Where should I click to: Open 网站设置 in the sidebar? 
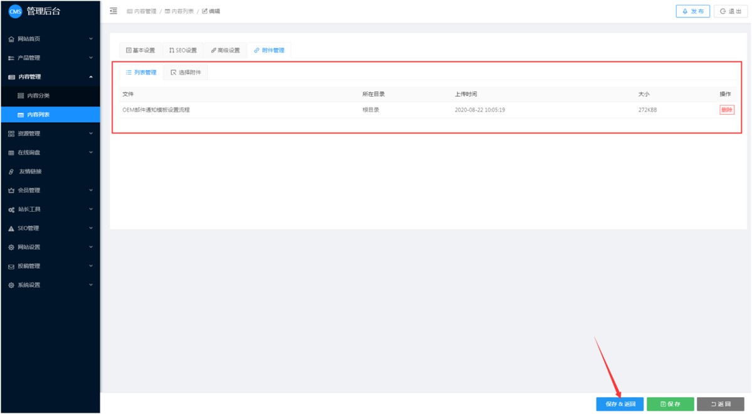tap(50, 247)
